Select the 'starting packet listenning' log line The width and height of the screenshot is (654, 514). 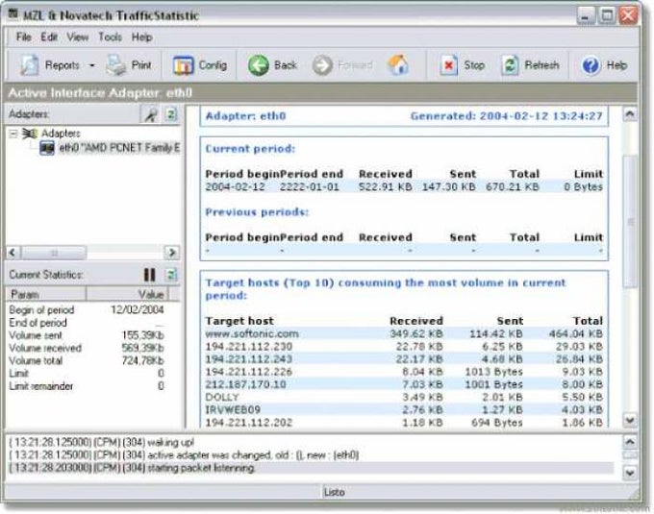pyautogui.click(x=311, y=468)
